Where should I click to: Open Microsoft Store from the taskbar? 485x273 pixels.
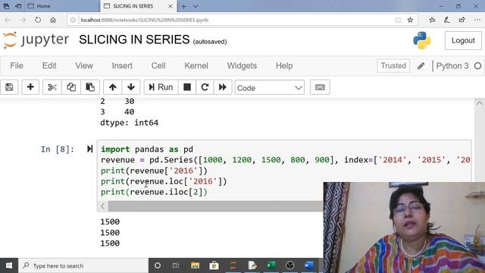coord(214,265)
